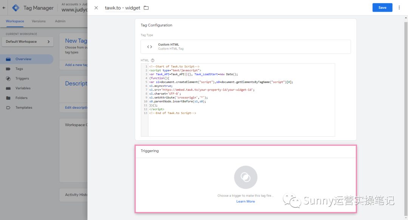Click the Tag Manager logo icon
This screenshot has width=408, height=220.
tap(16, 8)
